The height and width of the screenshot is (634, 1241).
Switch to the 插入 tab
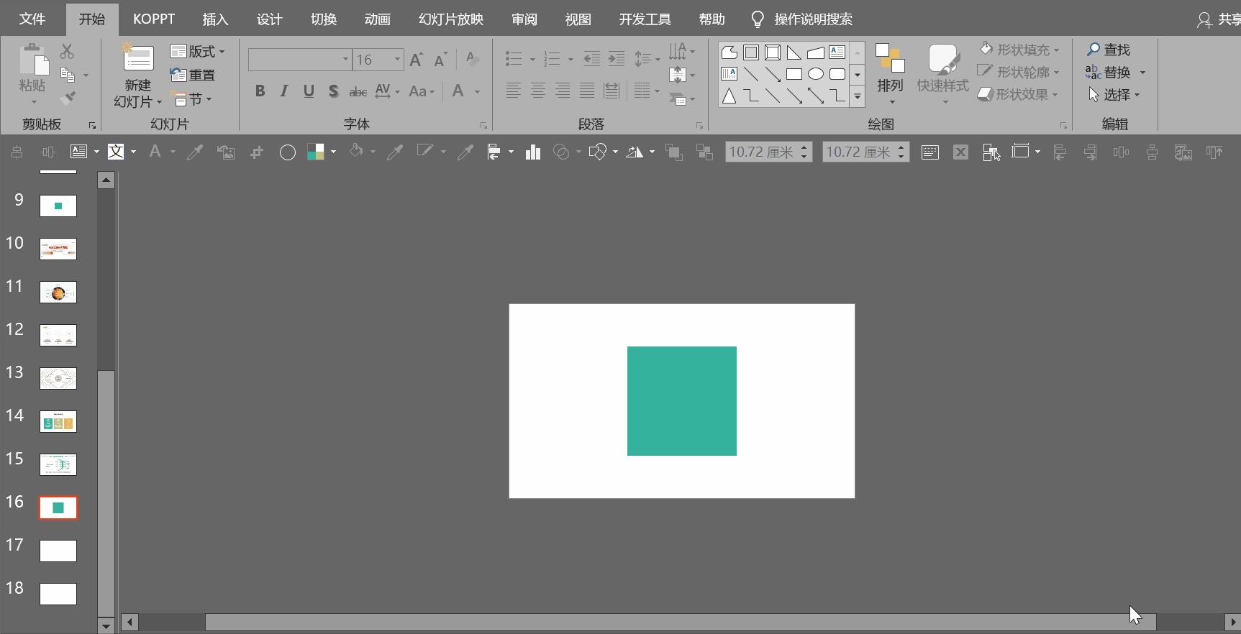(215, 19)
